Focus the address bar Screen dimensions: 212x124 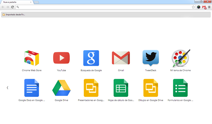[x=105, y=7]
